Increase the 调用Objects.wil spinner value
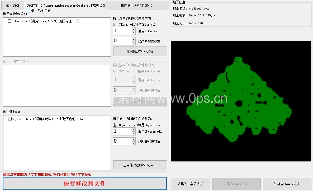Screen dimensions: 313x191 point(134,130)
